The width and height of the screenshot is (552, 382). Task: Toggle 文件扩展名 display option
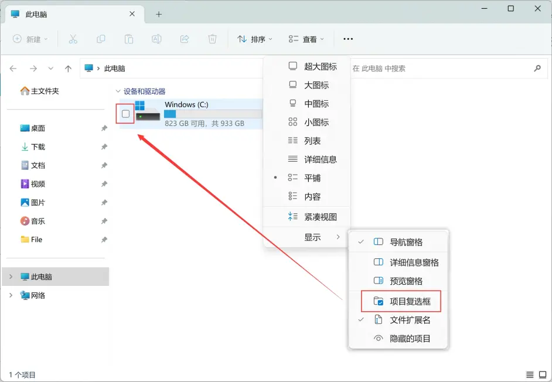[x=410, y=320]
